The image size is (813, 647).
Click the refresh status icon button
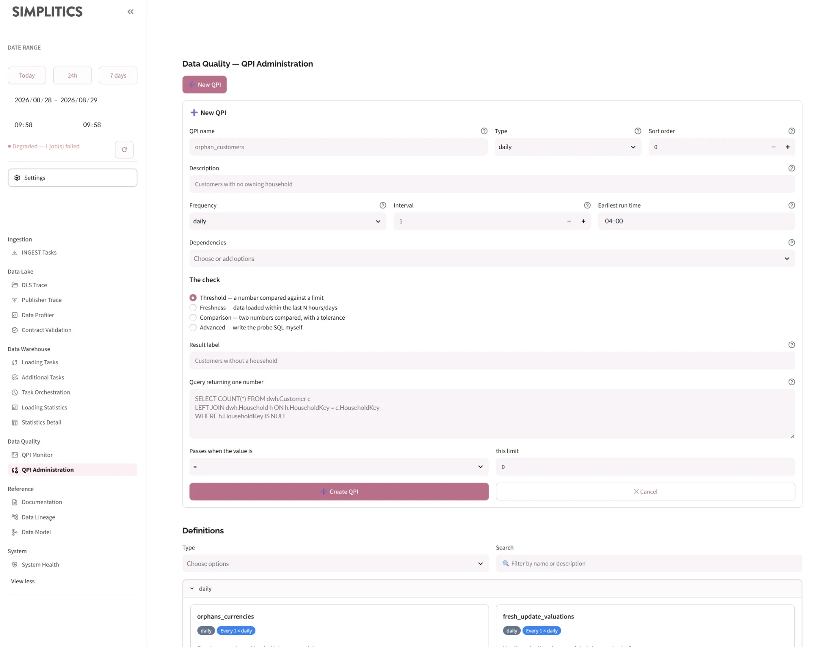point(124,149)
